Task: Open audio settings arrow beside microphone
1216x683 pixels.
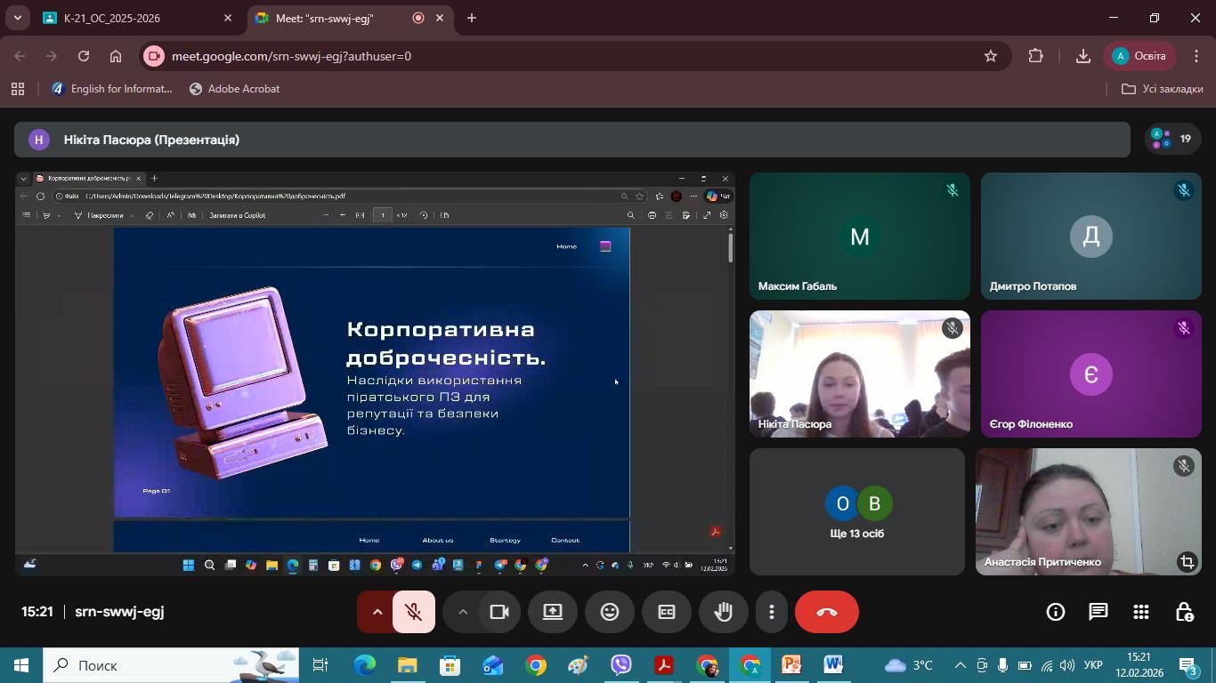Action: coord(377,612)
